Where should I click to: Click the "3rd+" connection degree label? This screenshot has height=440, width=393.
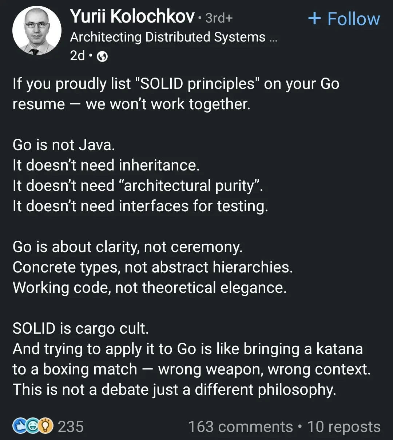[219, 18]
